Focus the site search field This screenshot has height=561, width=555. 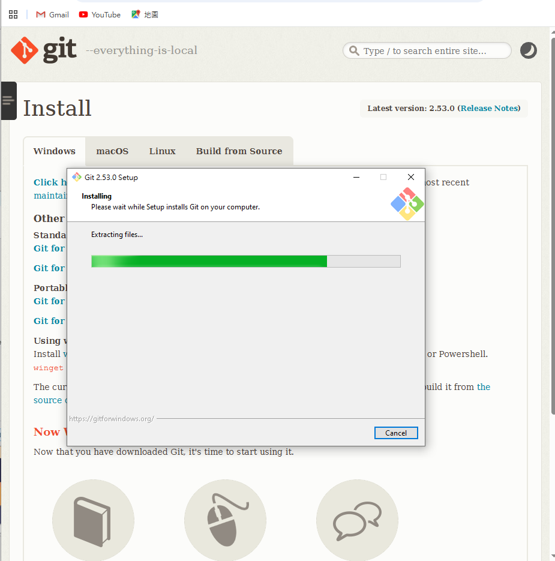[427, 51]
